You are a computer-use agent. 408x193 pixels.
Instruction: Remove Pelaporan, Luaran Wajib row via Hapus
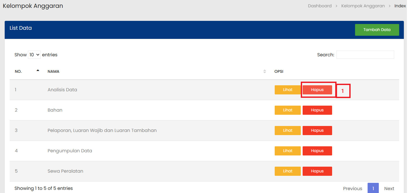(x=317, y=130)
